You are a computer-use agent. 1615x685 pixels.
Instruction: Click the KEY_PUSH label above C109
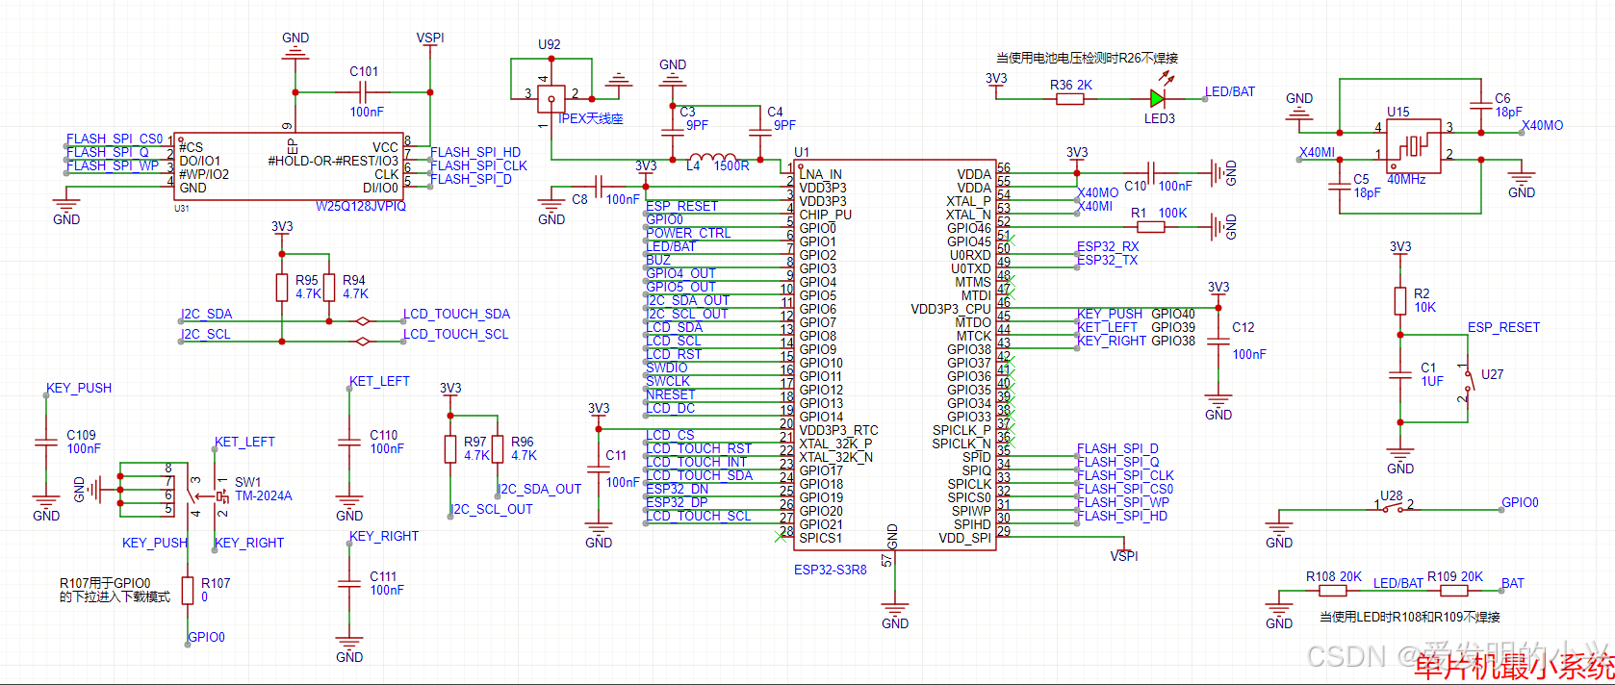tap(79, 388)
